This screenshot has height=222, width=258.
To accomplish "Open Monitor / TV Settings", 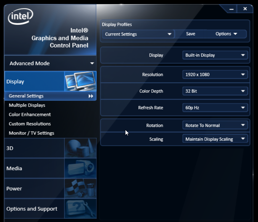I will [31, 133].
